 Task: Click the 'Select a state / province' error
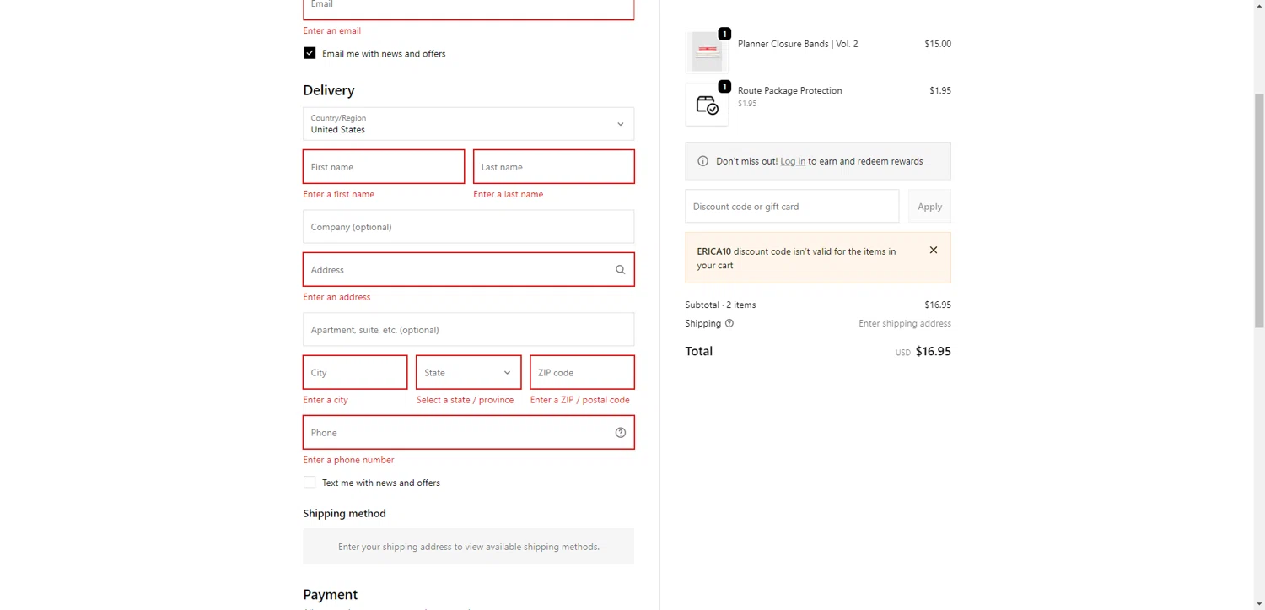tap(465, 400)
